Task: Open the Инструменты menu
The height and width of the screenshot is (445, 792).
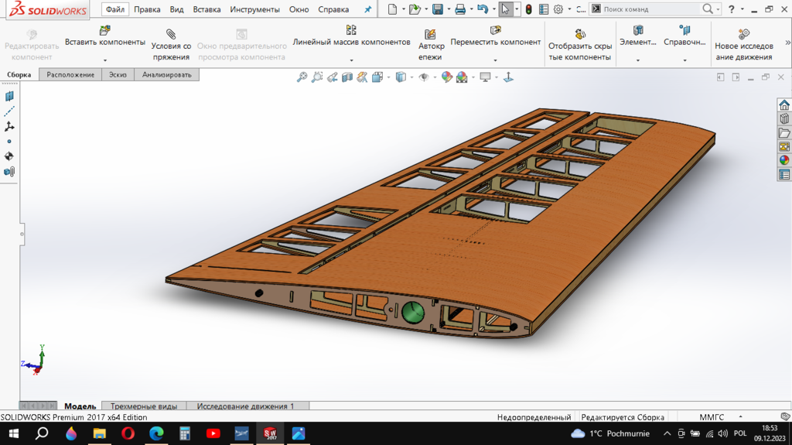Action: [x=254, y=9]
